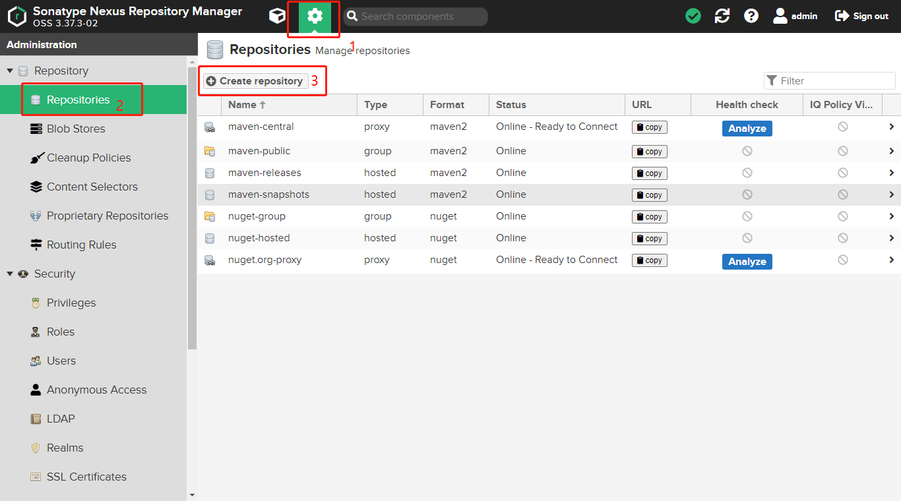Copy URL for nuget-group

click(650, 217)
